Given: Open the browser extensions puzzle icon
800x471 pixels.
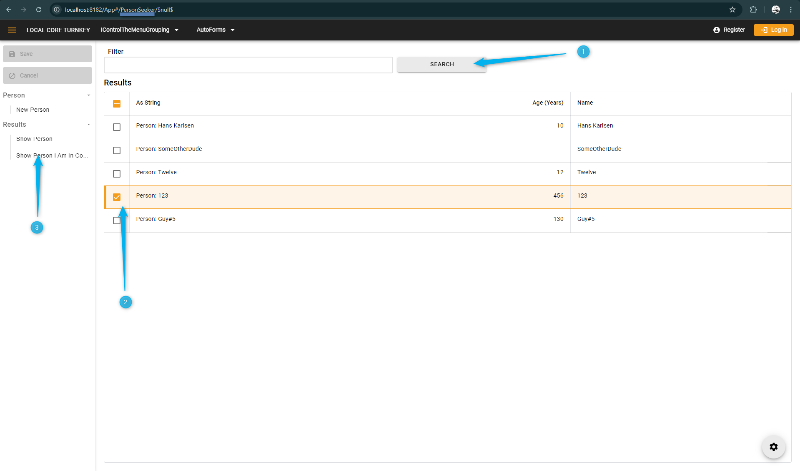Looking at the screenshot, I should click(753, 10).
